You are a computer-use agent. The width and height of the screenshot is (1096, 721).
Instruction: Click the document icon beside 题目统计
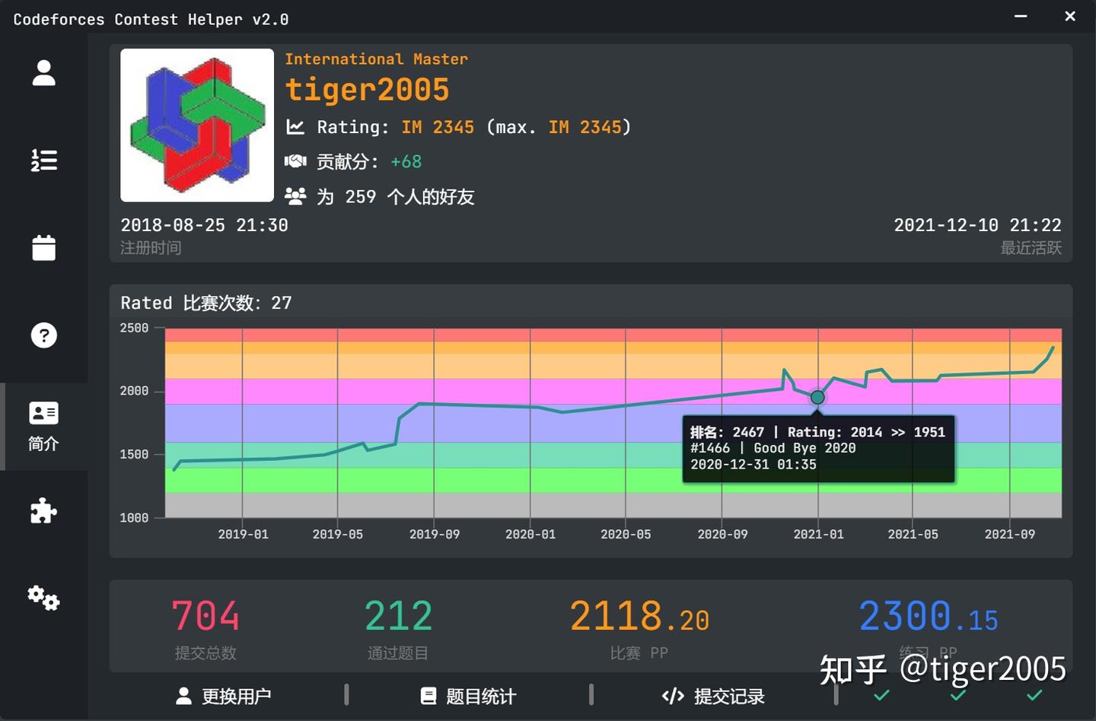click(429, 695)
